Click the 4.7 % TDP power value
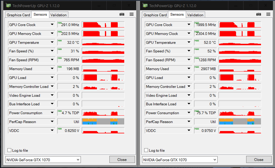Image resolution: width=275 pixels, height=168 pixels. 69,113
